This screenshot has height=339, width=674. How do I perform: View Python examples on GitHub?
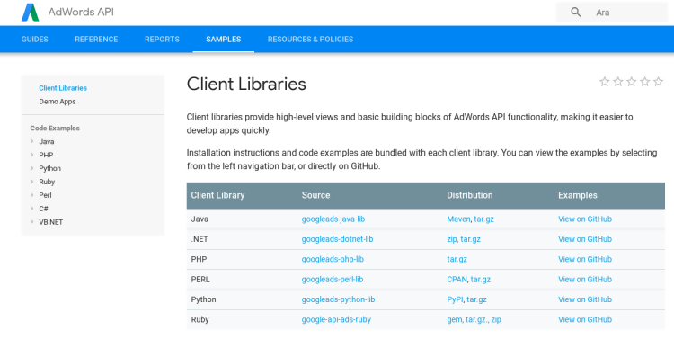(x=585, y=299)
